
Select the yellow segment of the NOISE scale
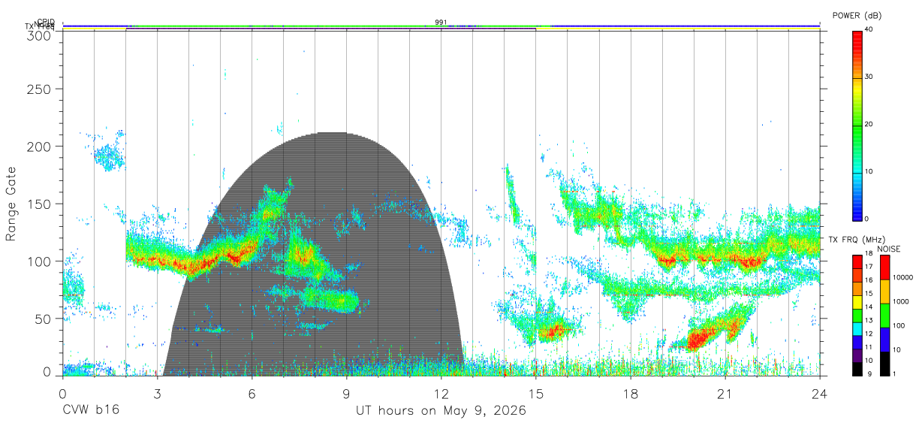[884, 292]
